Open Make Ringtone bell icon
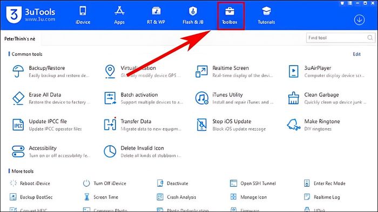378x212 pixels. [x=294, y=125]
